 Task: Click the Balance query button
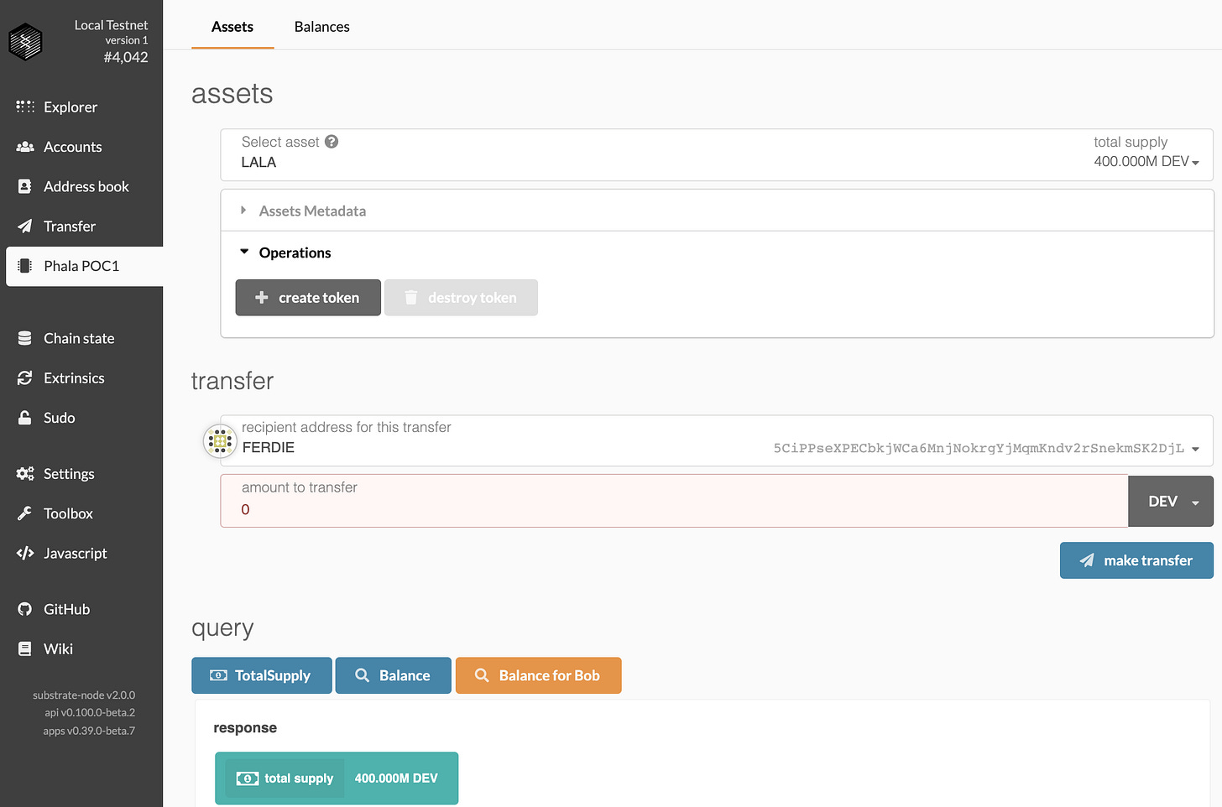(394, 675)
